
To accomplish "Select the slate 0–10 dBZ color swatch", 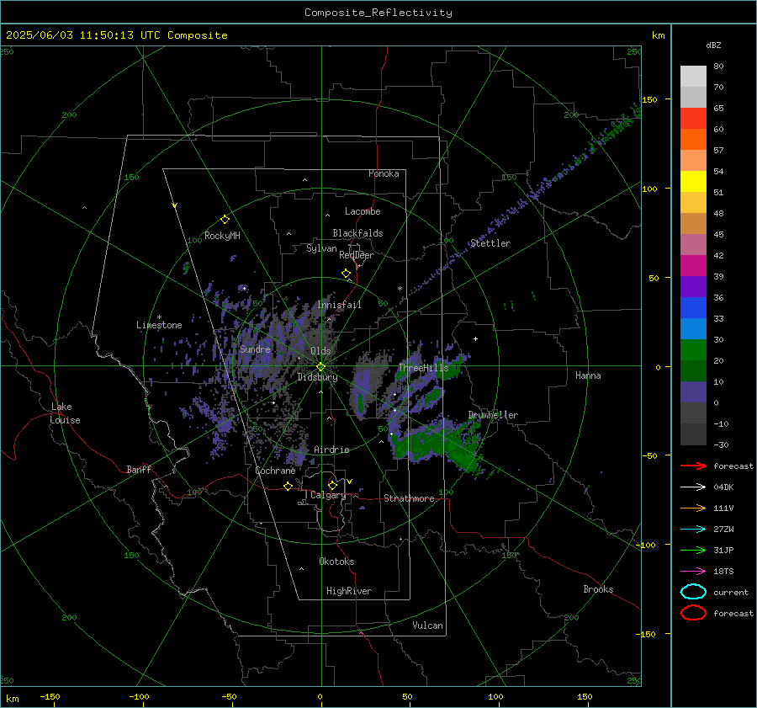I will pyautogui.click(x=693, y=392).
